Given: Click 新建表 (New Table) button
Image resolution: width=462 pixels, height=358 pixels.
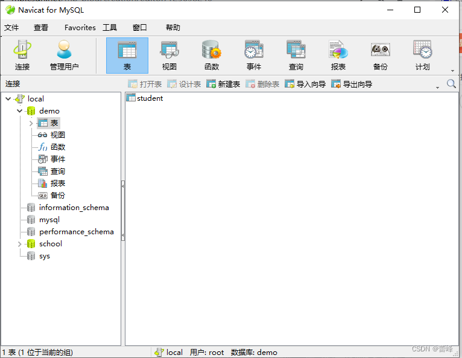Looking at the screenshot, I should [x=223, y=85].
